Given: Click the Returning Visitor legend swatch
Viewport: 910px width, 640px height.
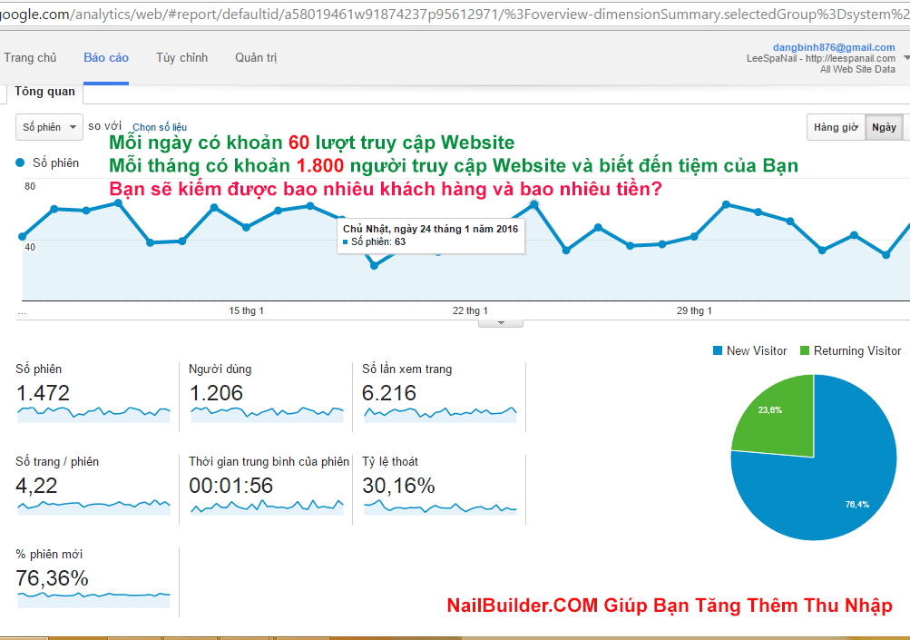Looking at the screenshot, I should point(805,350).
